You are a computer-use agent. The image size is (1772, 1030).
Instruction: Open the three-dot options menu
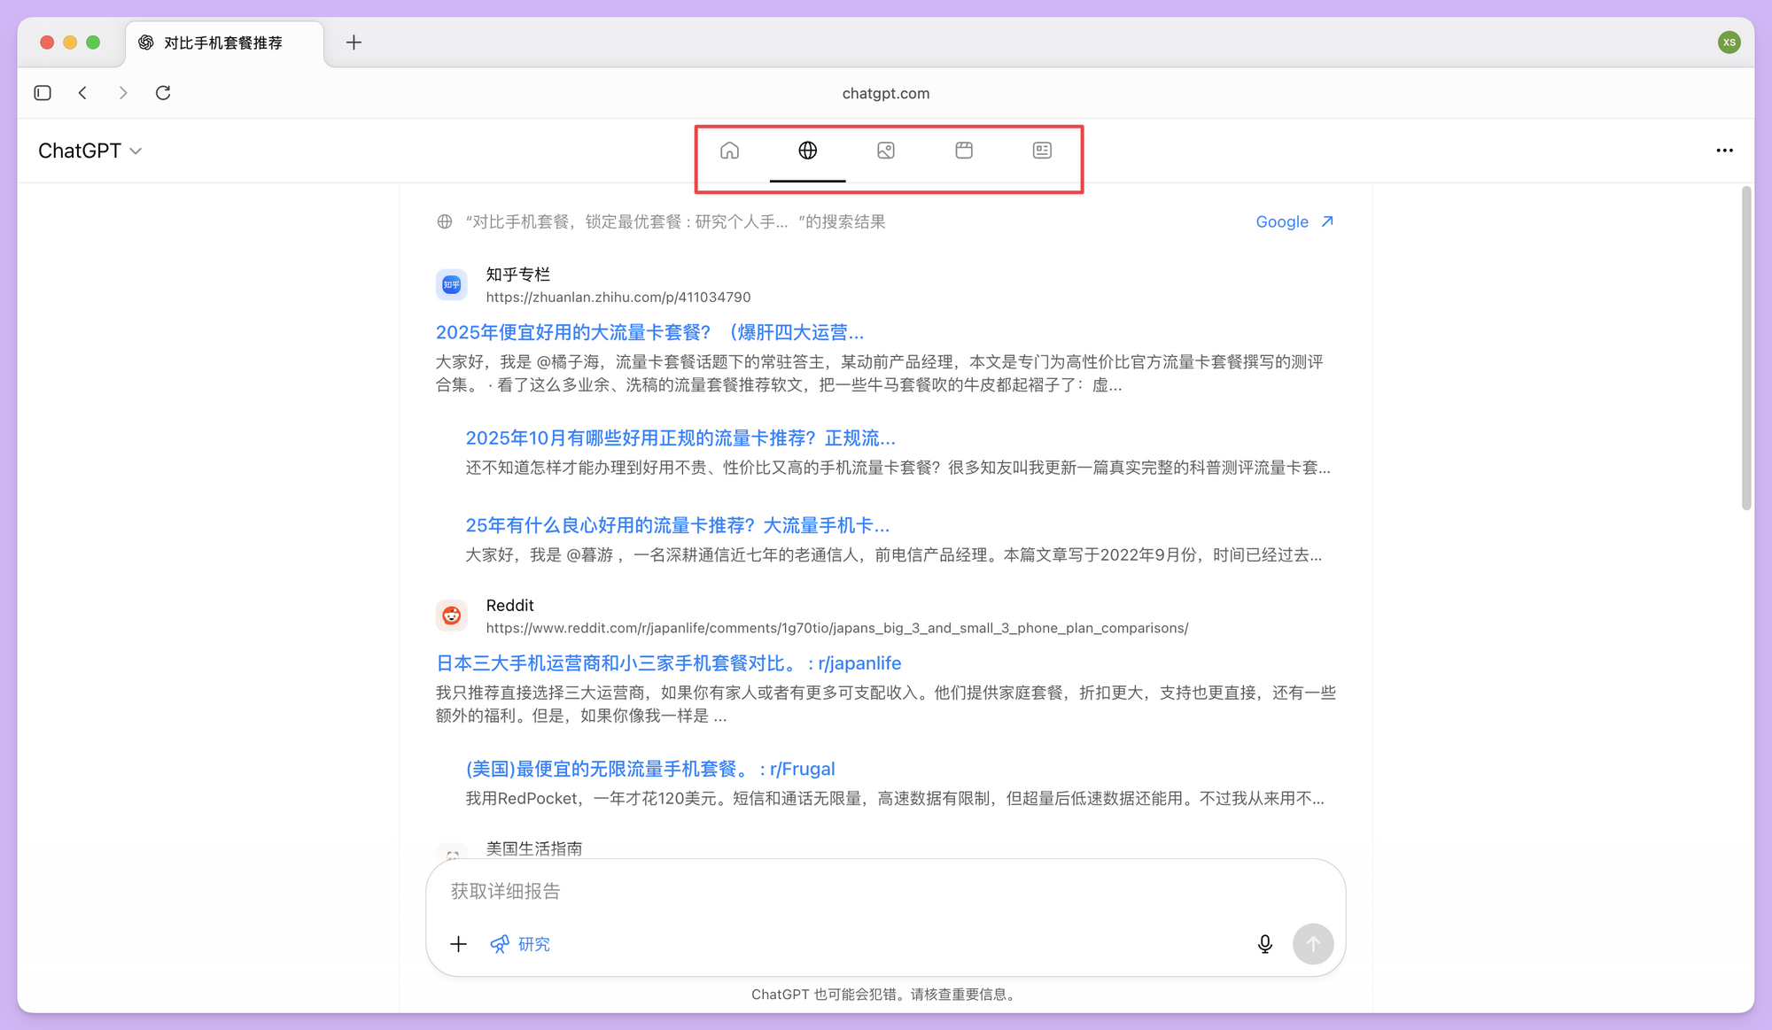(1724, 151)
